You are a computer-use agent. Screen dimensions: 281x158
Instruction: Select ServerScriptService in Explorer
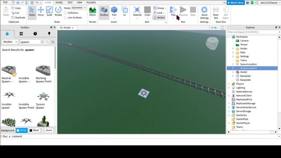246,107
